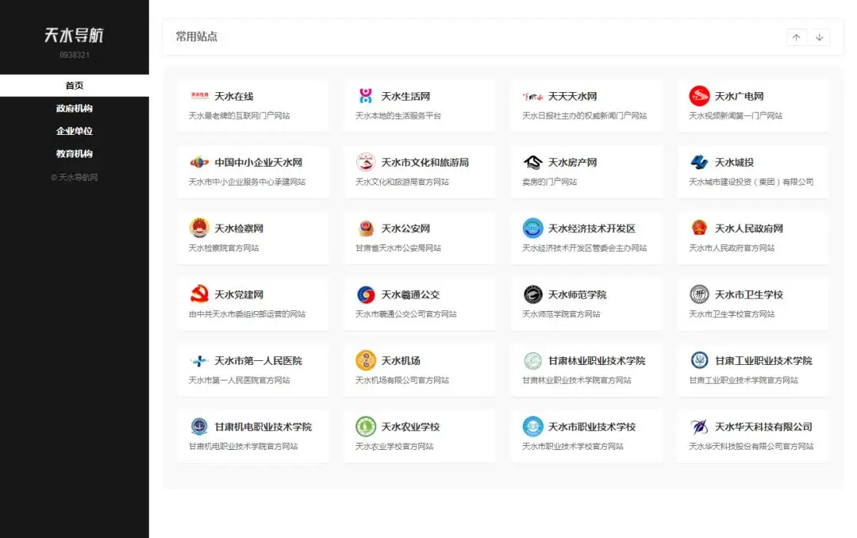Open 天水经济技术开发区 title link
Image resolution: width=857 pixels, height=538 pixels.
click(x=591, y=229)
